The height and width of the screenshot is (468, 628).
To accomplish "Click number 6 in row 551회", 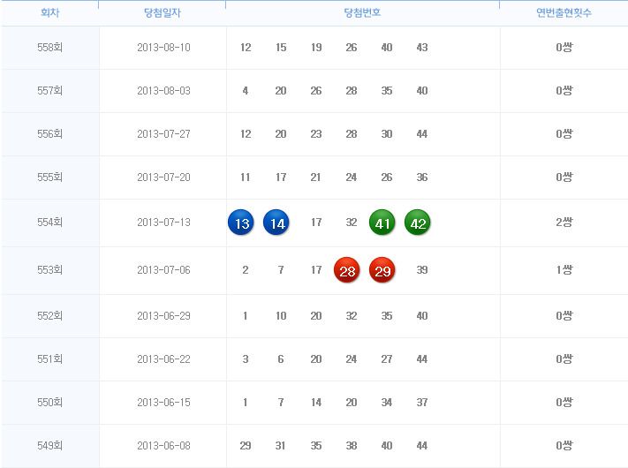I will tap(281, 359).
